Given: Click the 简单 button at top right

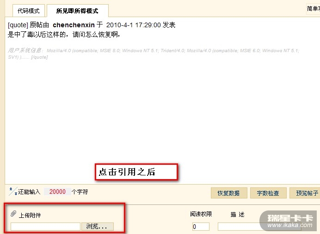Looking at the screenshot, I should coord(313,9).
